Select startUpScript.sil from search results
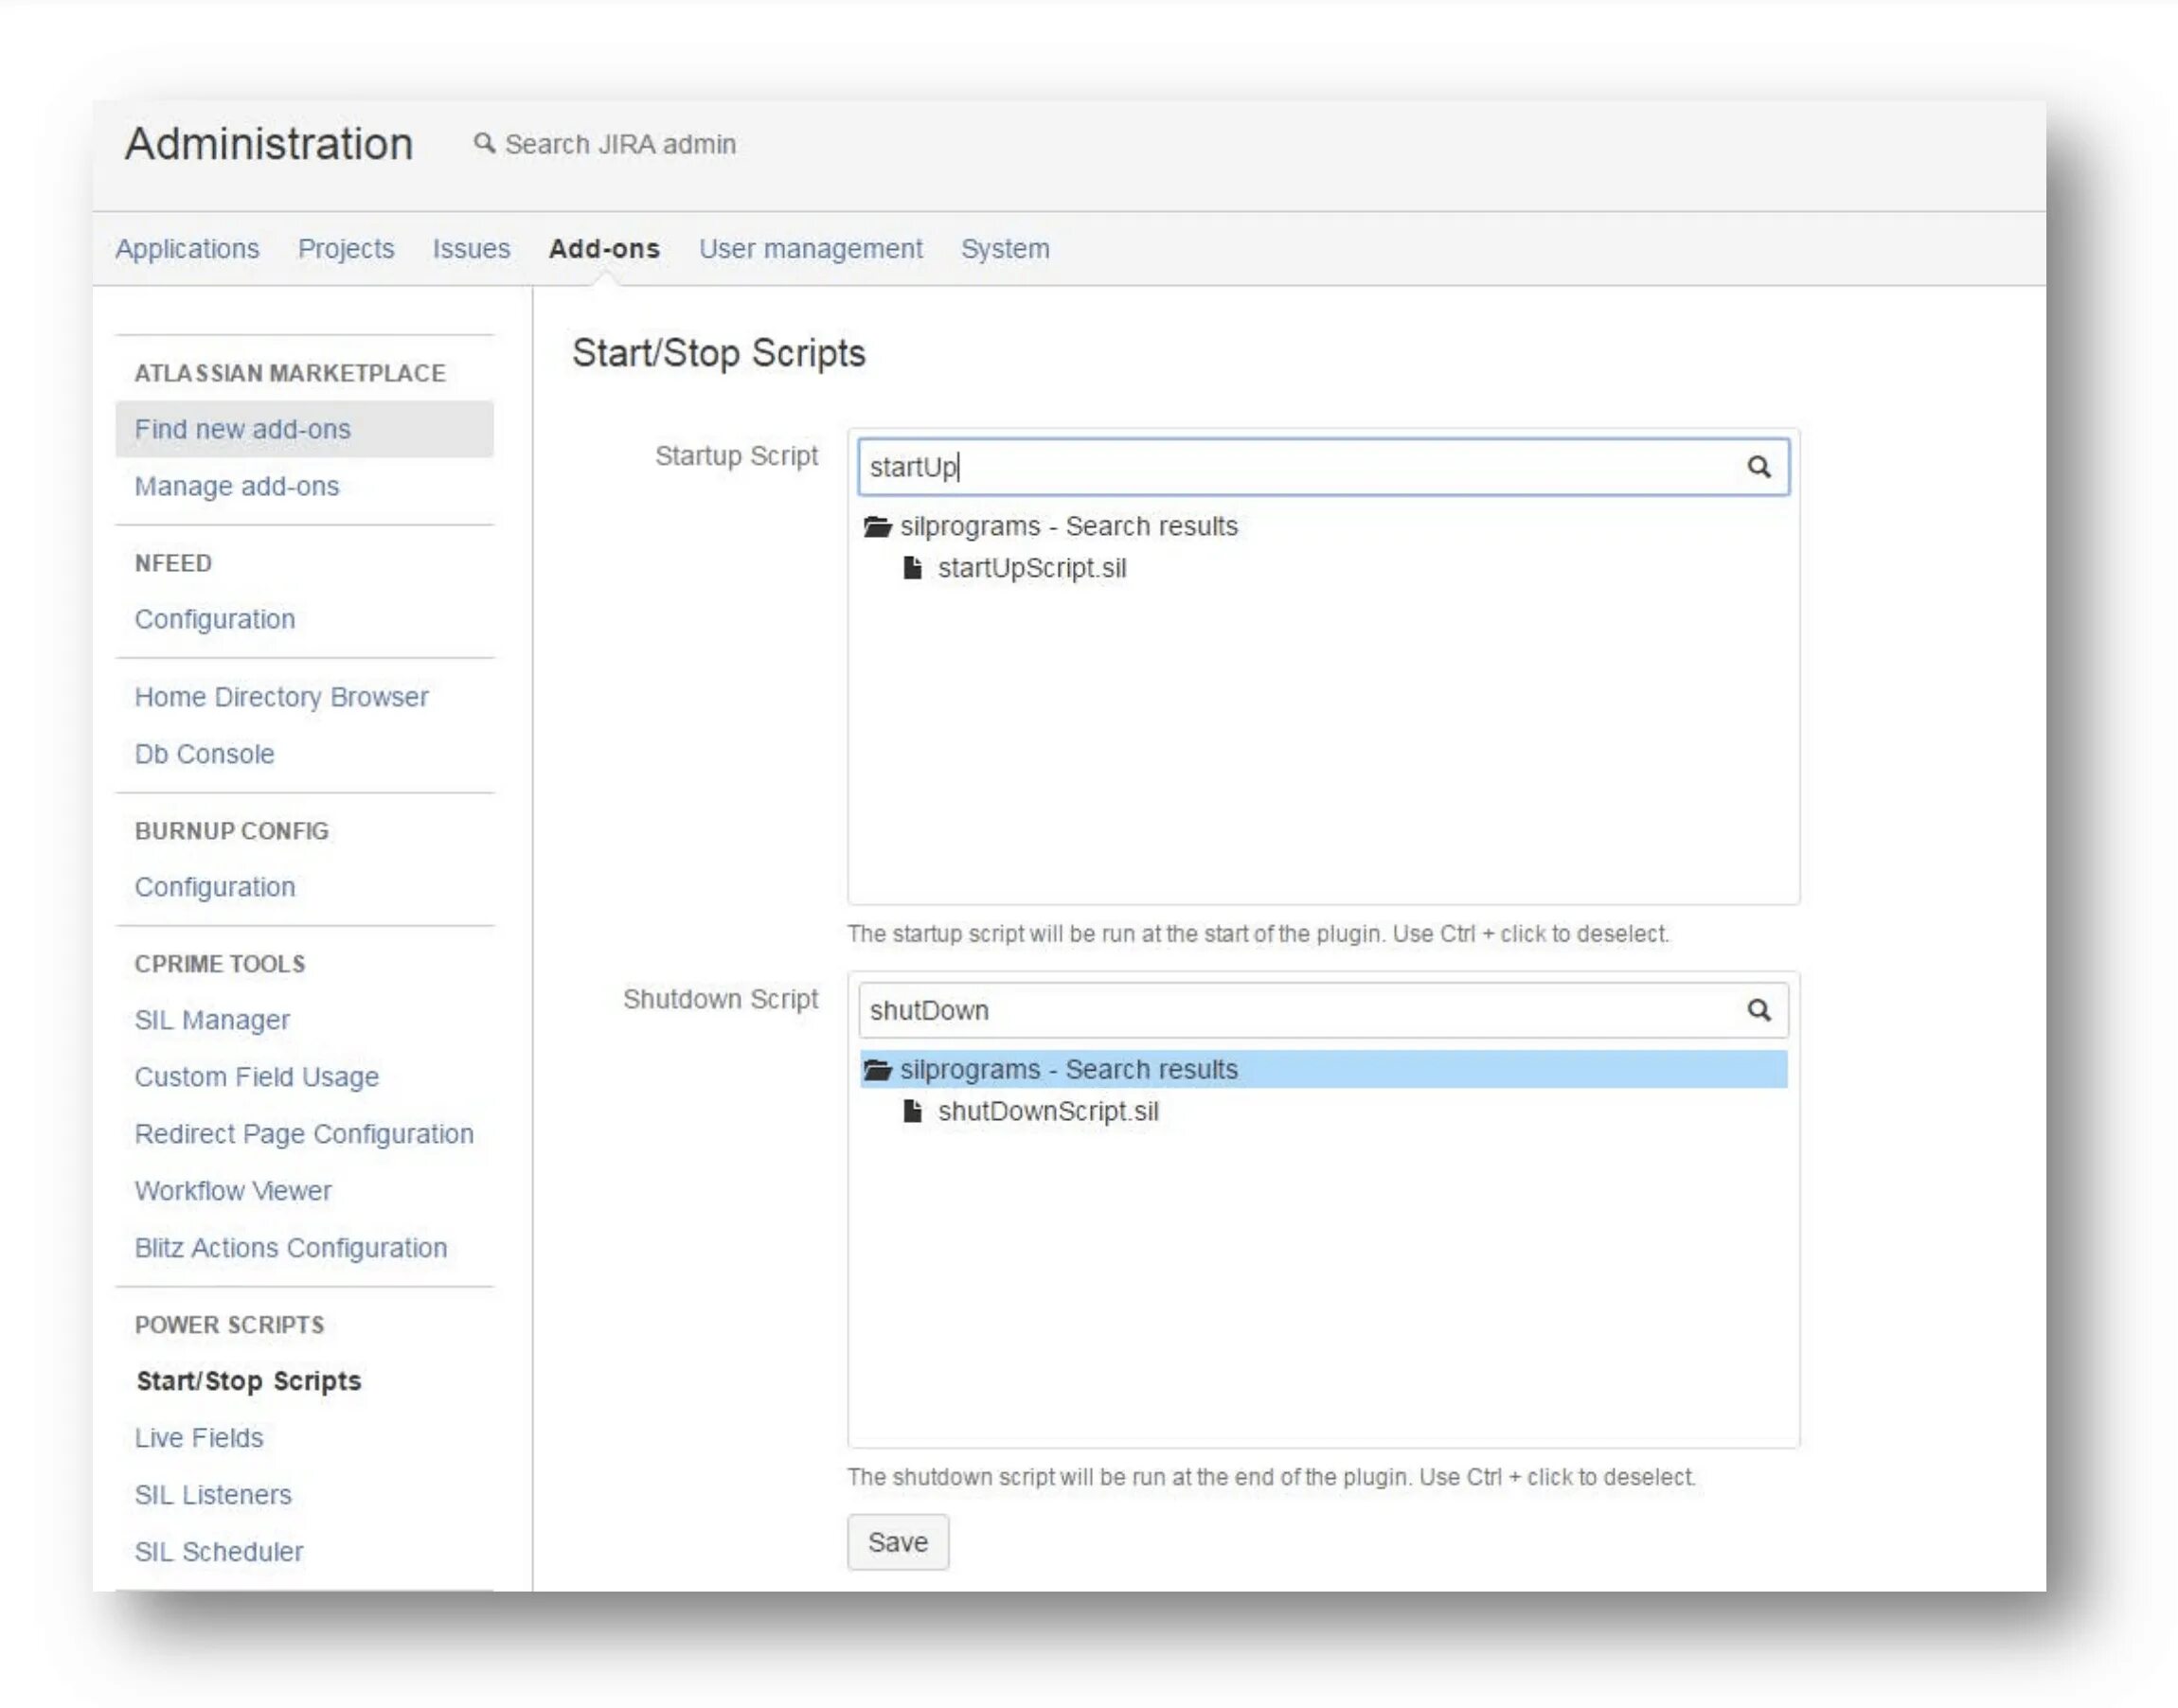 pos(1030,567)
